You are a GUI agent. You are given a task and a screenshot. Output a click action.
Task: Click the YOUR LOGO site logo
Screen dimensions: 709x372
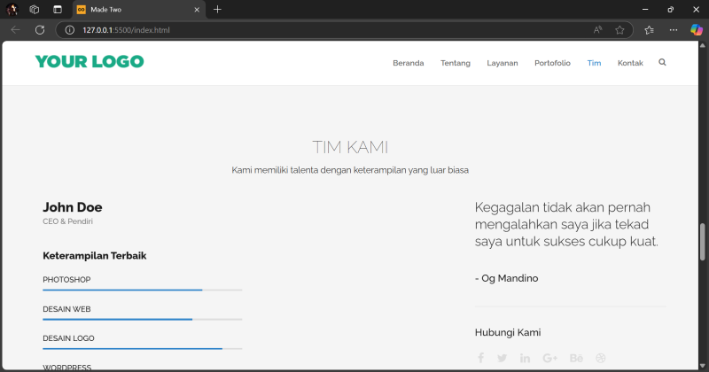(x=89, y=62)
